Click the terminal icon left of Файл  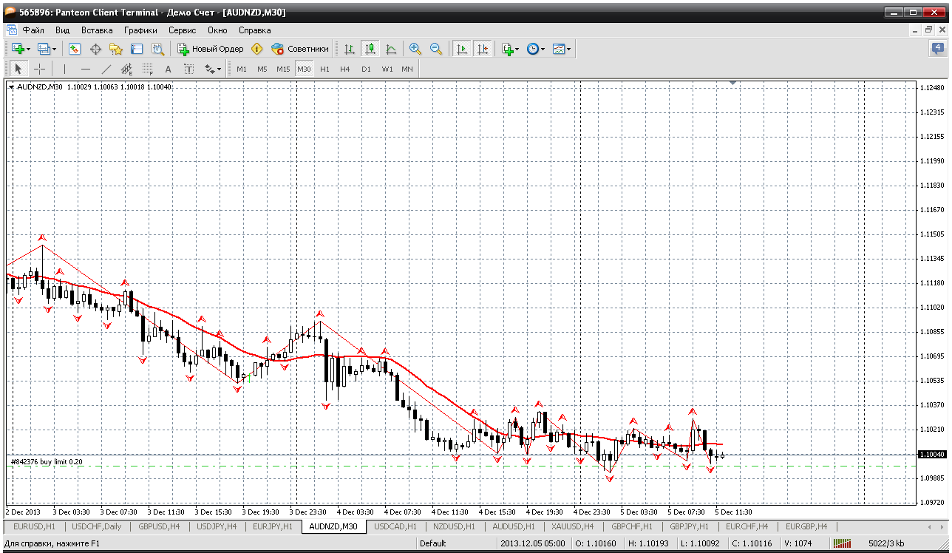pos(11,30)
